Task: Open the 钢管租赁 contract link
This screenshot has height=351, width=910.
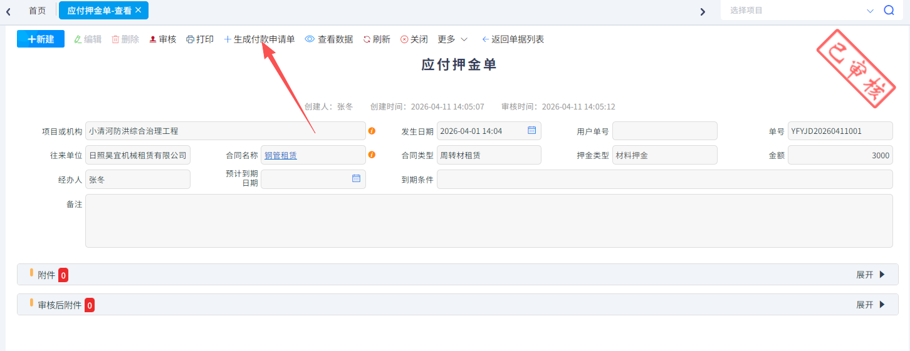Action: [281, 155]
